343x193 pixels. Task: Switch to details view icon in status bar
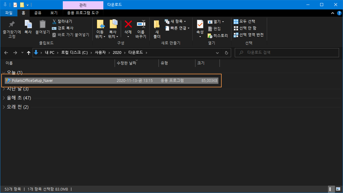coord(331,189)
